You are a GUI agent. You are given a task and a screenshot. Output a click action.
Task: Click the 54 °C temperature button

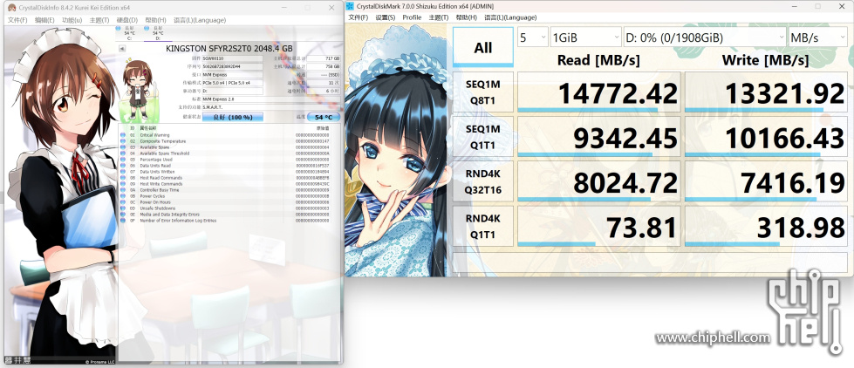(324, 117)
